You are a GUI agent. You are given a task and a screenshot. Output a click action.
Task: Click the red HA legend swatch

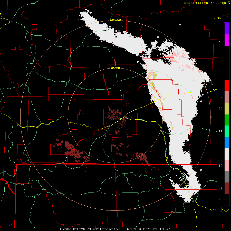[227, 86]
